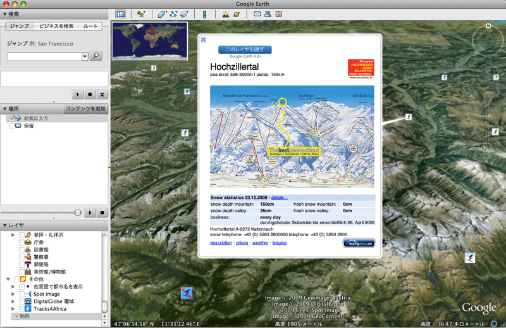Add a path from the toolbar

click(x=173, y=14)
